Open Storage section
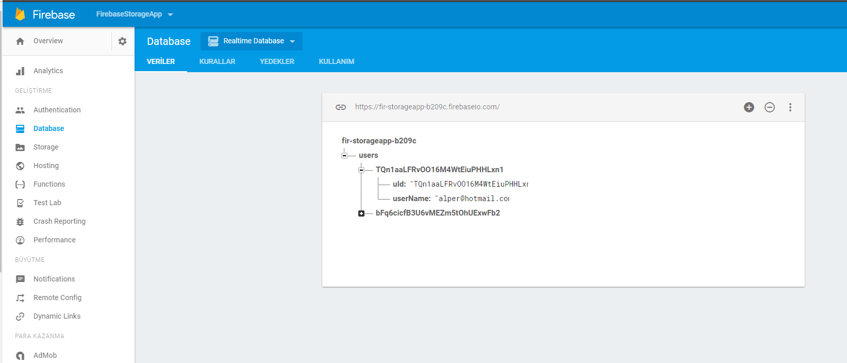This screenshot has height=363, width=847. (46, 147)
